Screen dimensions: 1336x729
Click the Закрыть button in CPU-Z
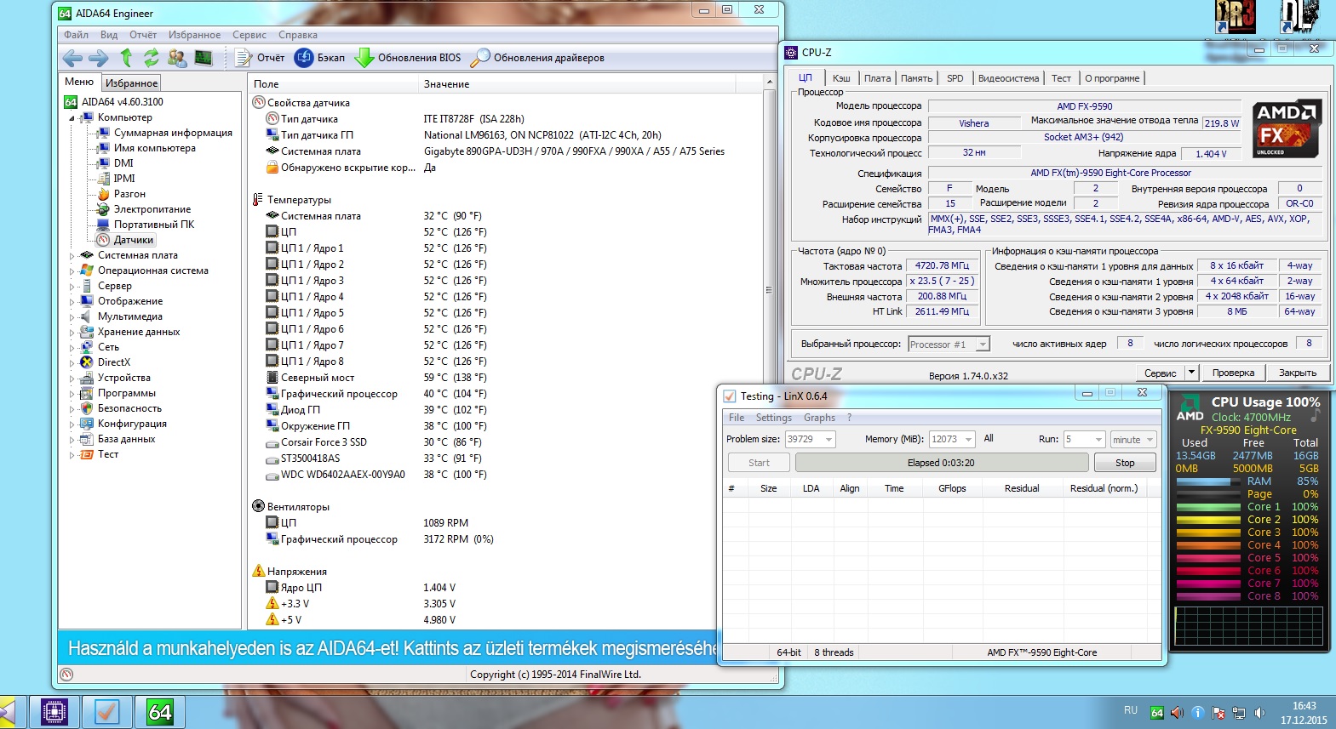(1298, 373)
